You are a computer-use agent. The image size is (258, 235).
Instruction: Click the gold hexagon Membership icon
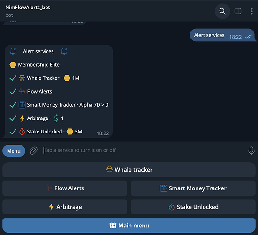pos(13,65)
